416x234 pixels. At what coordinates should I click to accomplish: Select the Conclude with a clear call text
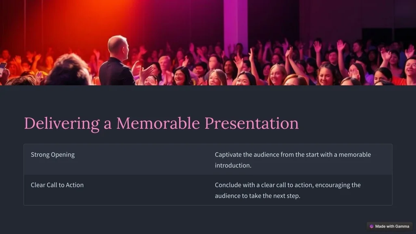(288, 190)
